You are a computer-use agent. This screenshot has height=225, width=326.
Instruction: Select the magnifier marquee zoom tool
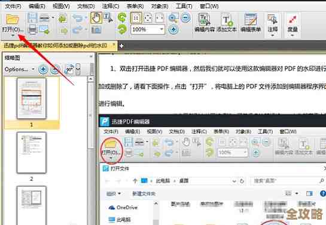tap(173, 18)
